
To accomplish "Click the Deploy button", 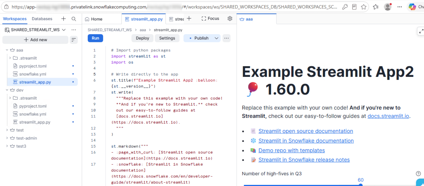I will point(143,38).
